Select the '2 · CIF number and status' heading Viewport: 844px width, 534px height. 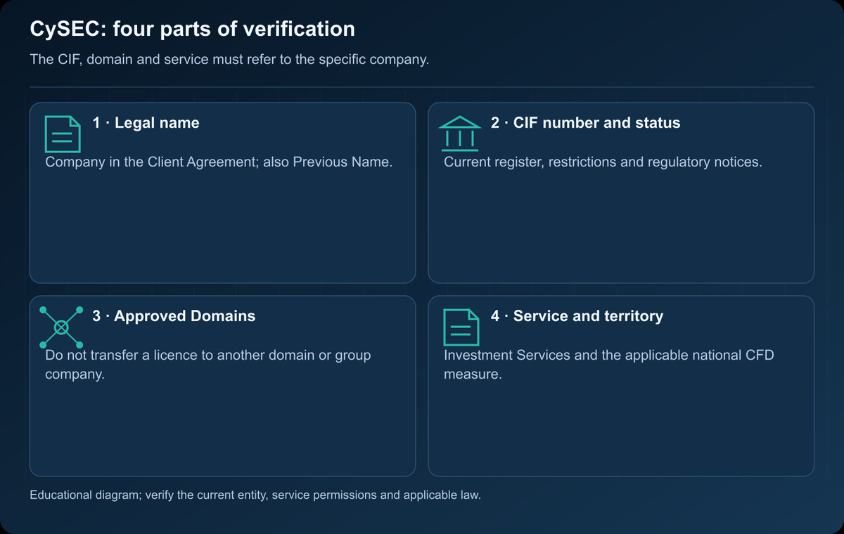click(586, 123)
